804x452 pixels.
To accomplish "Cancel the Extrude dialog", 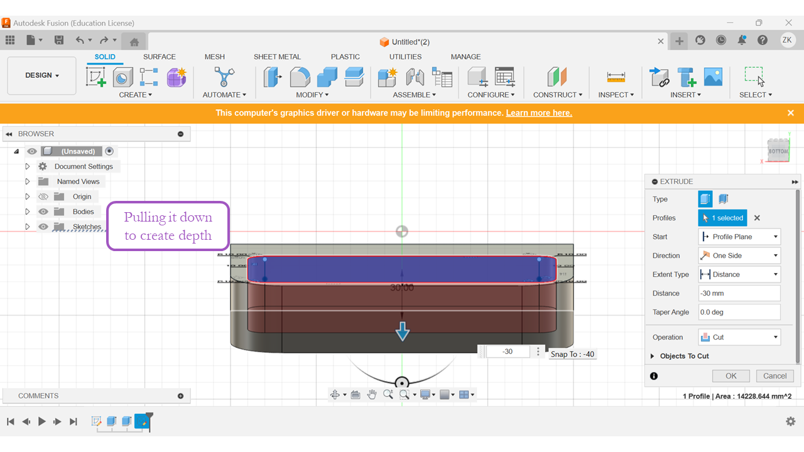I will click(774, 376).
